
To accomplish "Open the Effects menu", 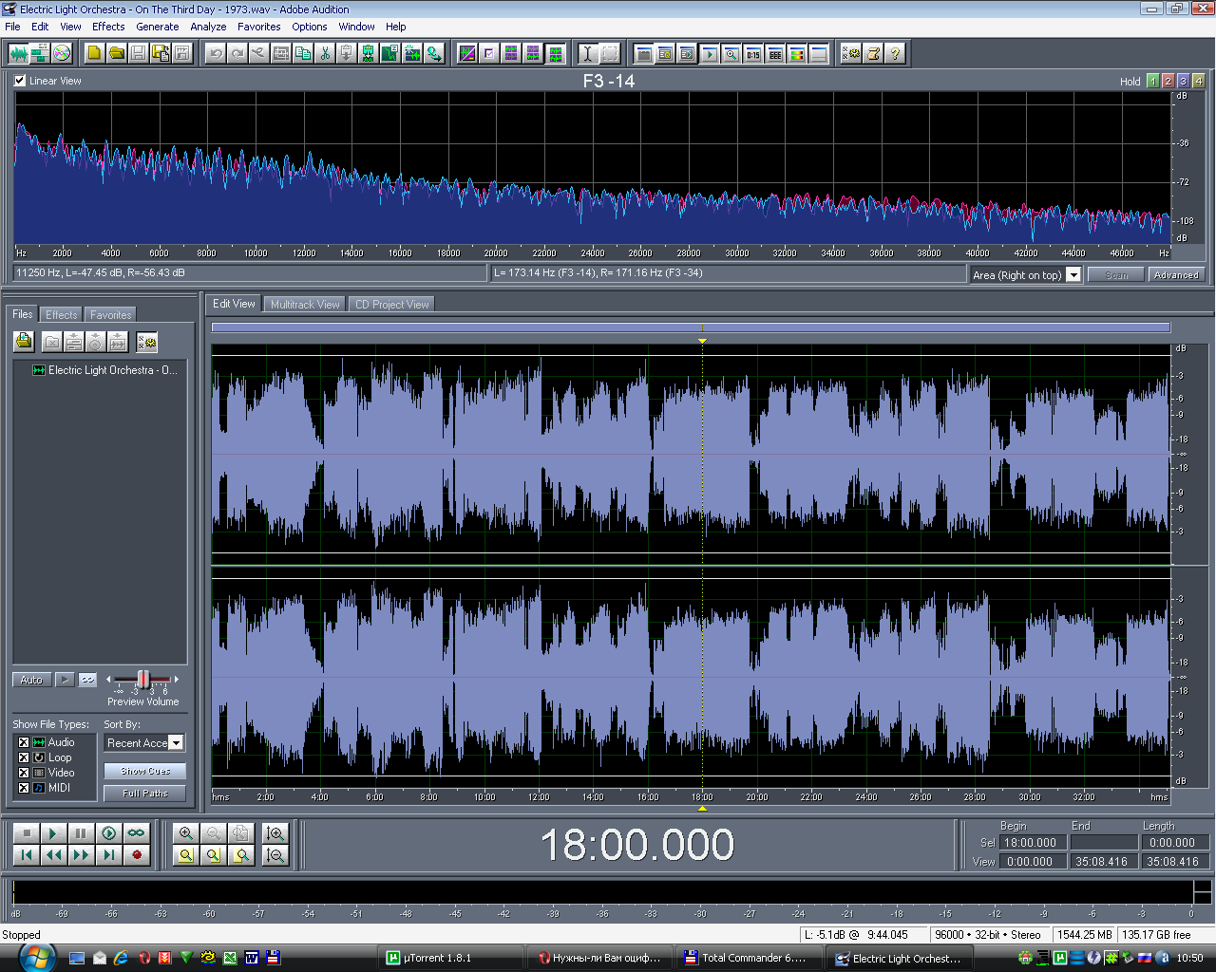I will (108, 27).
